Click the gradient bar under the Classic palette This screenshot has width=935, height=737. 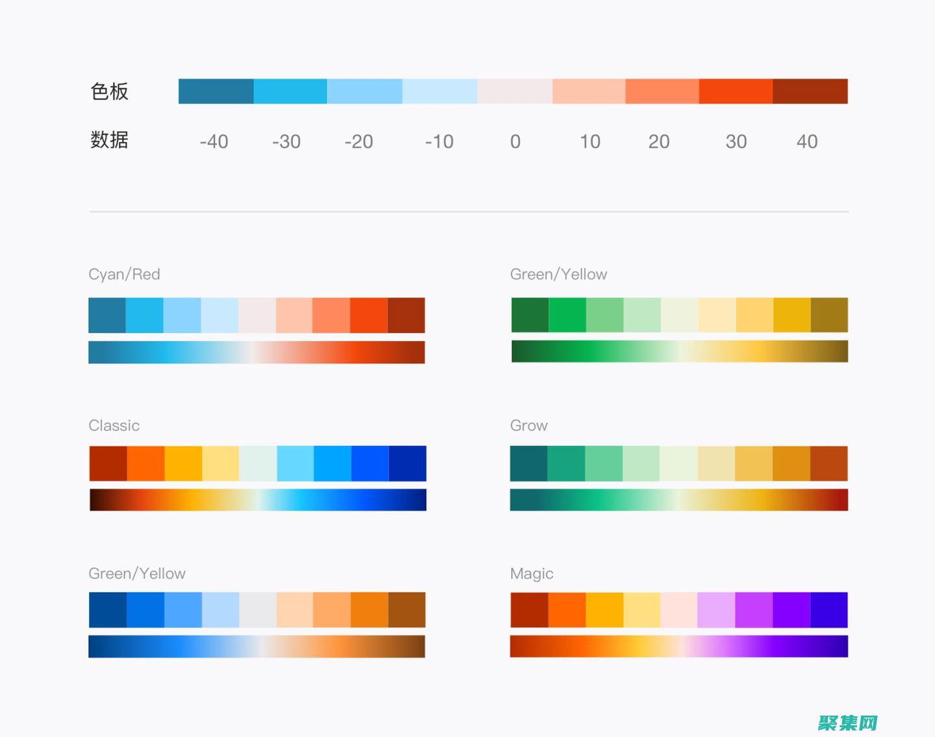coord(257,500)
